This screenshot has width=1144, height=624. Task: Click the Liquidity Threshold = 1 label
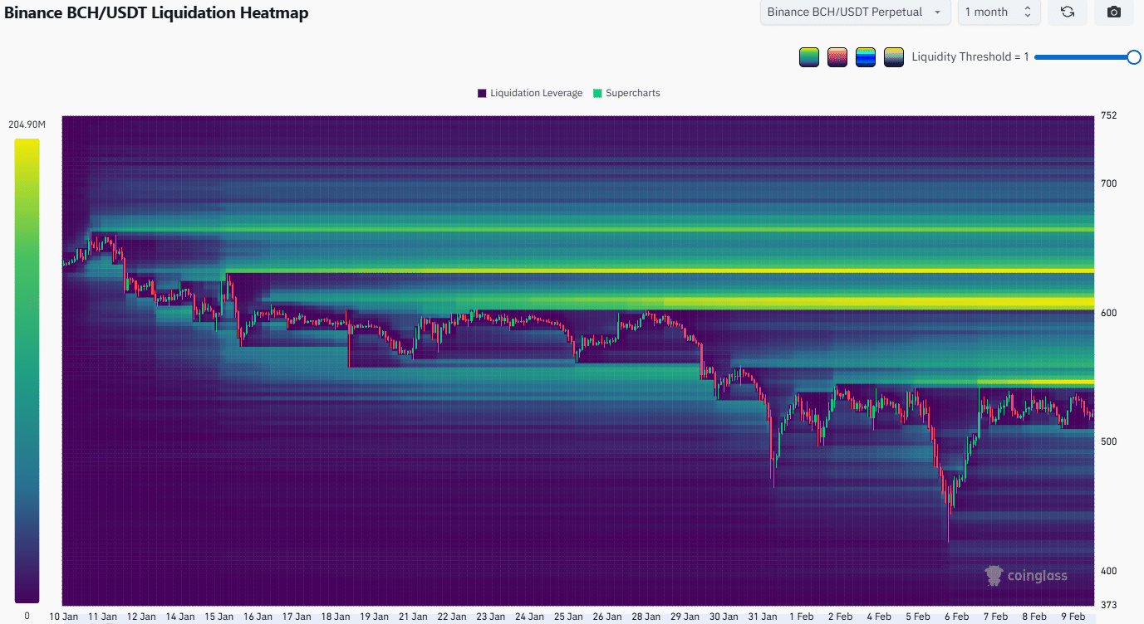(x=970, y=57)
